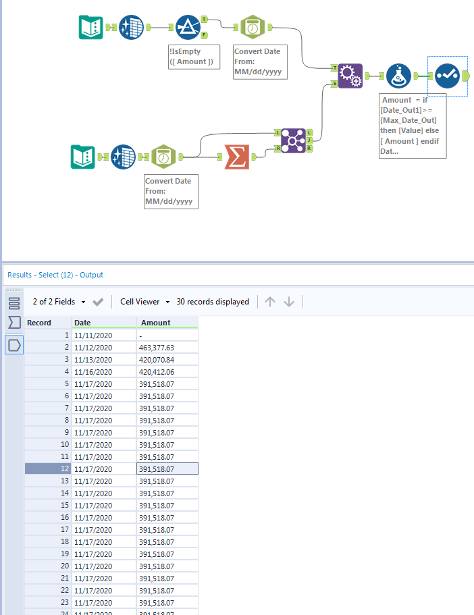This screenshot has height=615, width=474.
Task: Click the Filter tool's F output anchor
Action: pos(204,35)
